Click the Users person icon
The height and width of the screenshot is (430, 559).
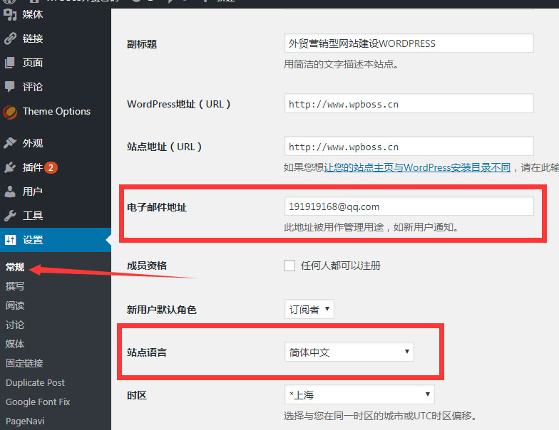tap(10, 192)
